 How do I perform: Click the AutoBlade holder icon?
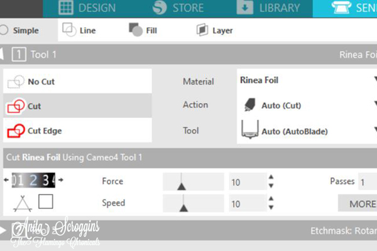[x=250, y=130]
